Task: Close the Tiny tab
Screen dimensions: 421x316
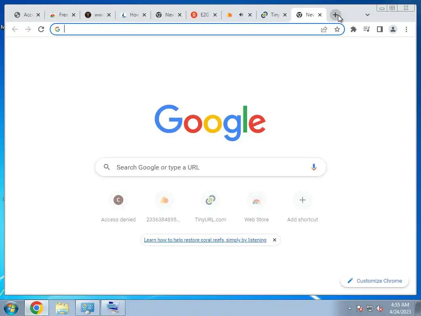Action: pyautogui.click(x=285, y=15)
